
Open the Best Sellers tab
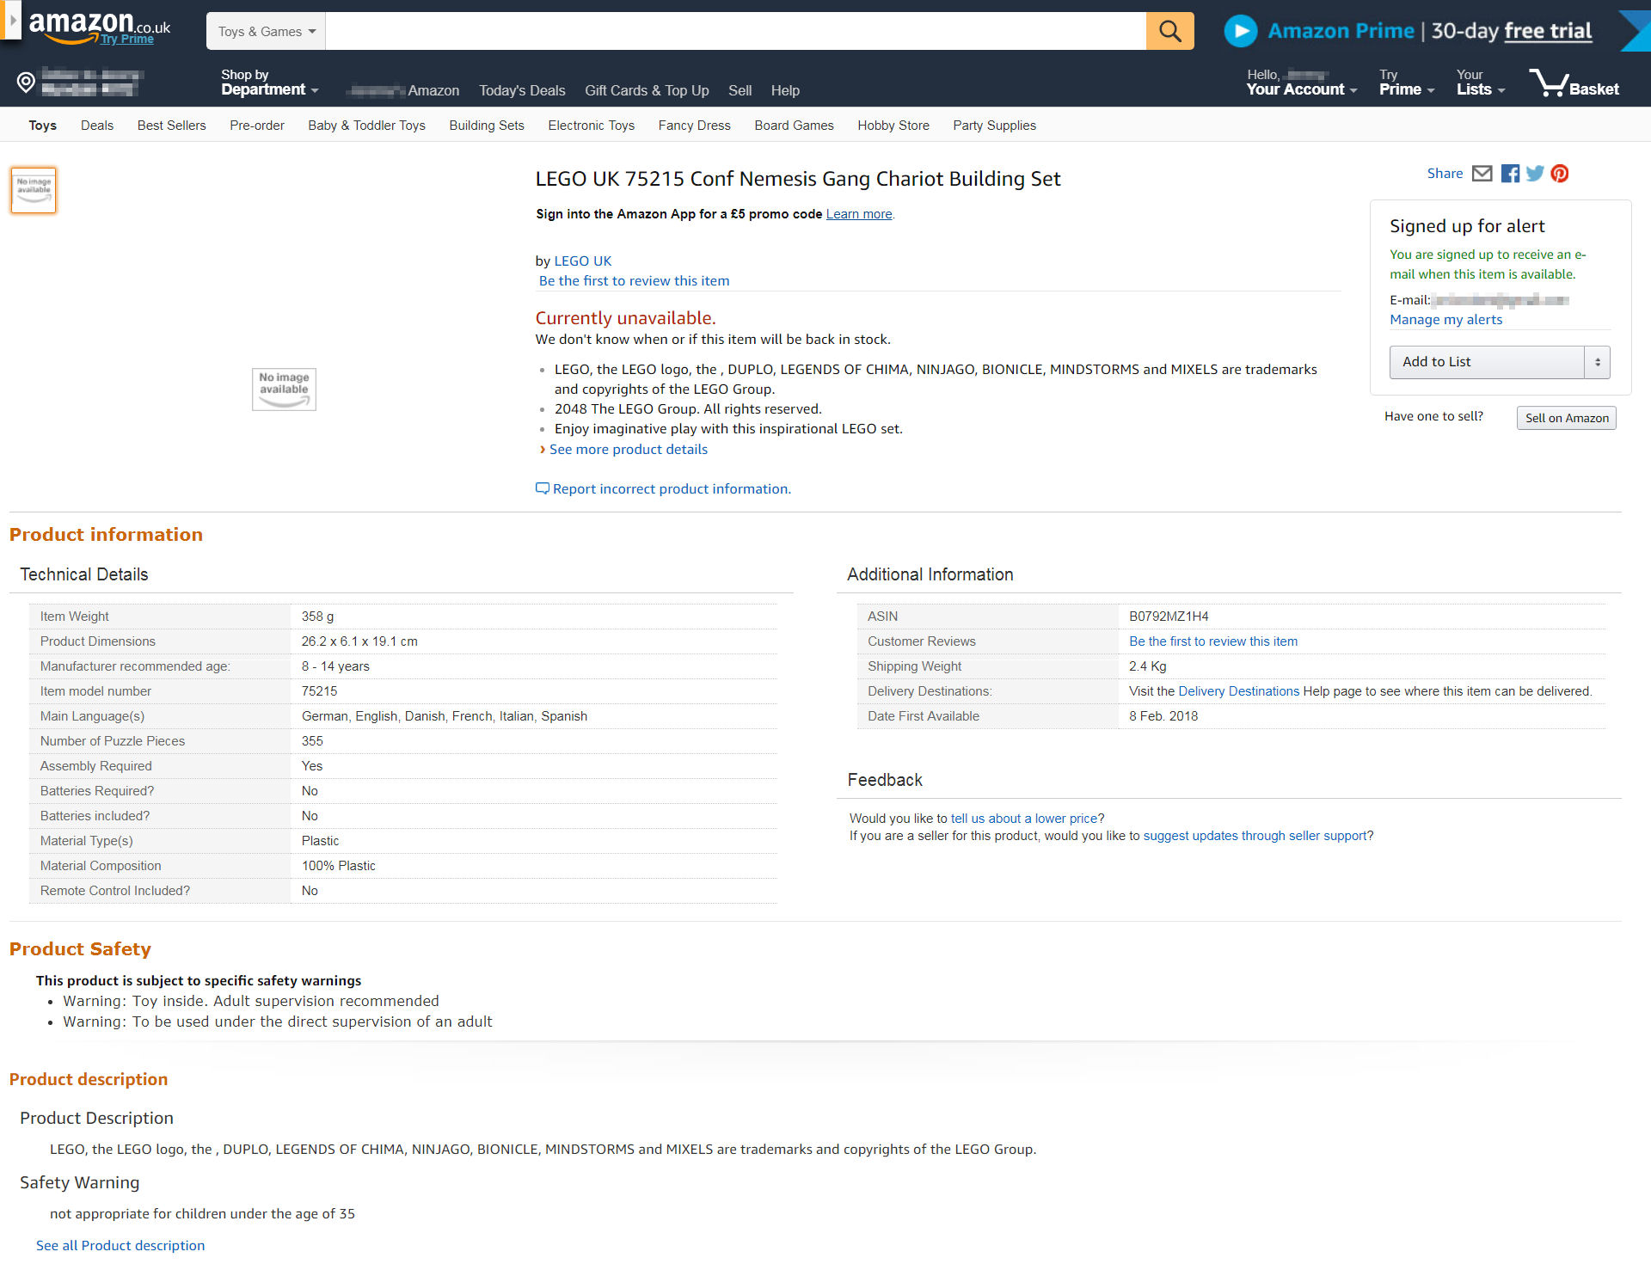(172, 126)
